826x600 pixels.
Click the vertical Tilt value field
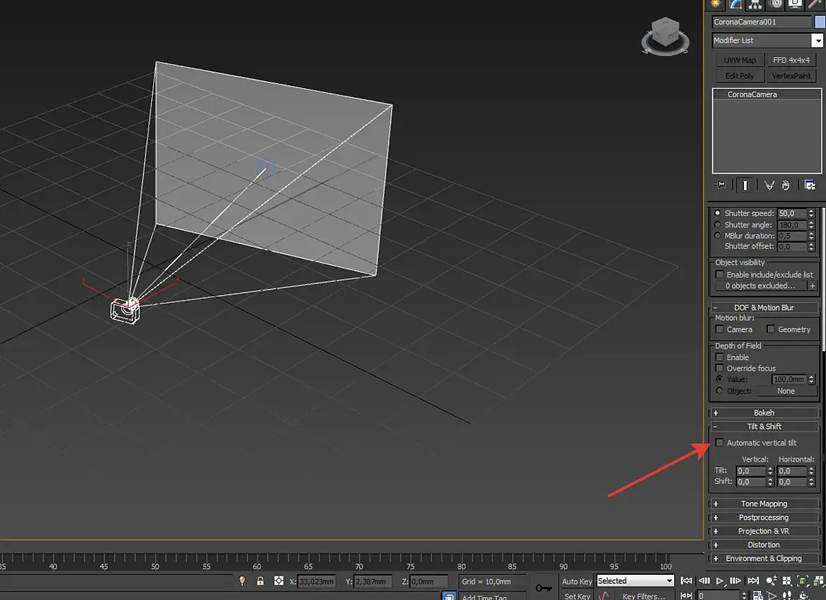750,471
